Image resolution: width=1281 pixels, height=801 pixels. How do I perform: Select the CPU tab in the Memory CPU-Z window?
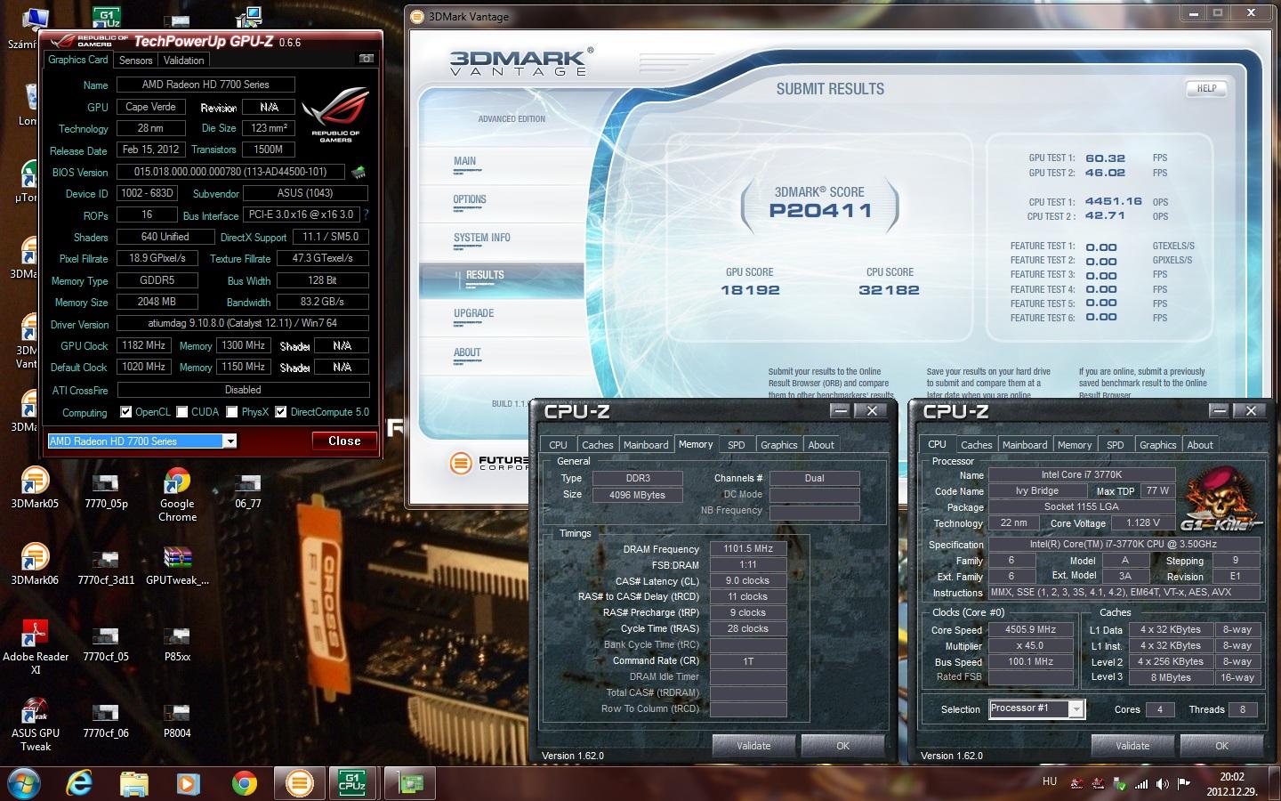pyautogui.click(x=558, y=445)
